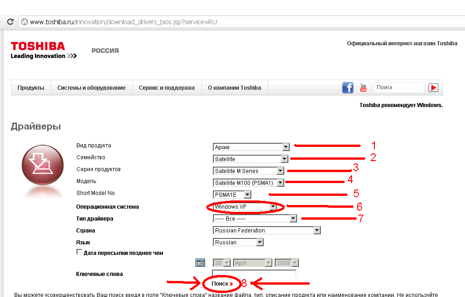Open the 'О компании Toshiba' menu
465x297 pixels.
click(x=235, y=88)
